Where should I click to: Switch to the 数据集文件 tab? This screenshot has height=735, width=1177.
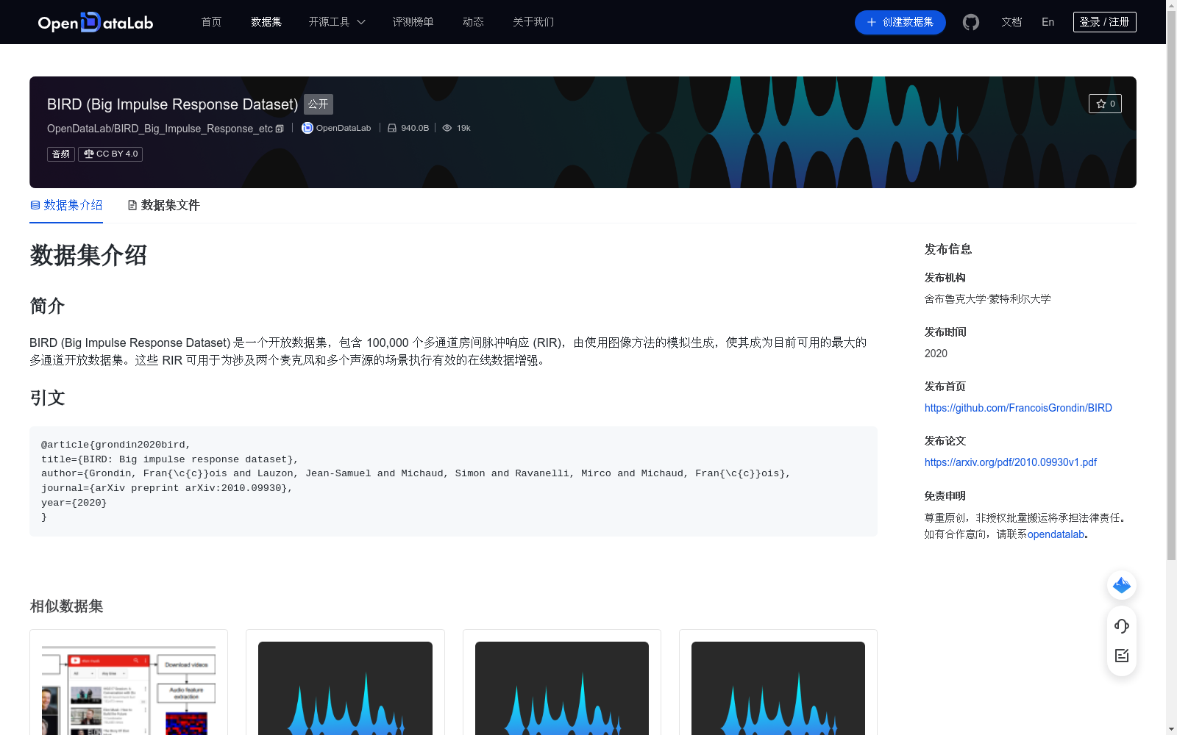[x=163, y=205]
